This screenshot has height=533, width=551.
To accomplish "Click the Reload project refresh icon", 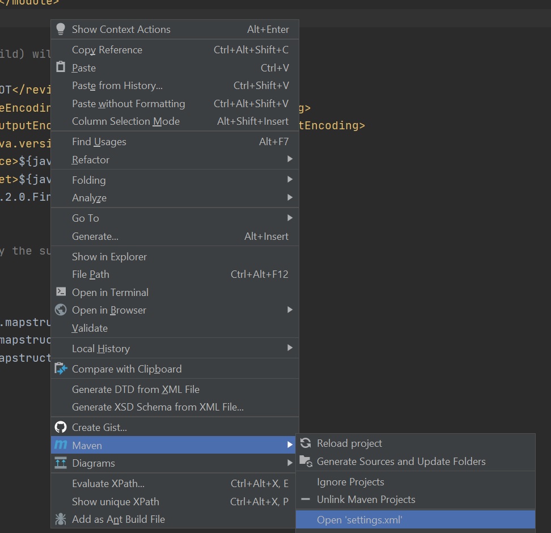I will (306, 443).
